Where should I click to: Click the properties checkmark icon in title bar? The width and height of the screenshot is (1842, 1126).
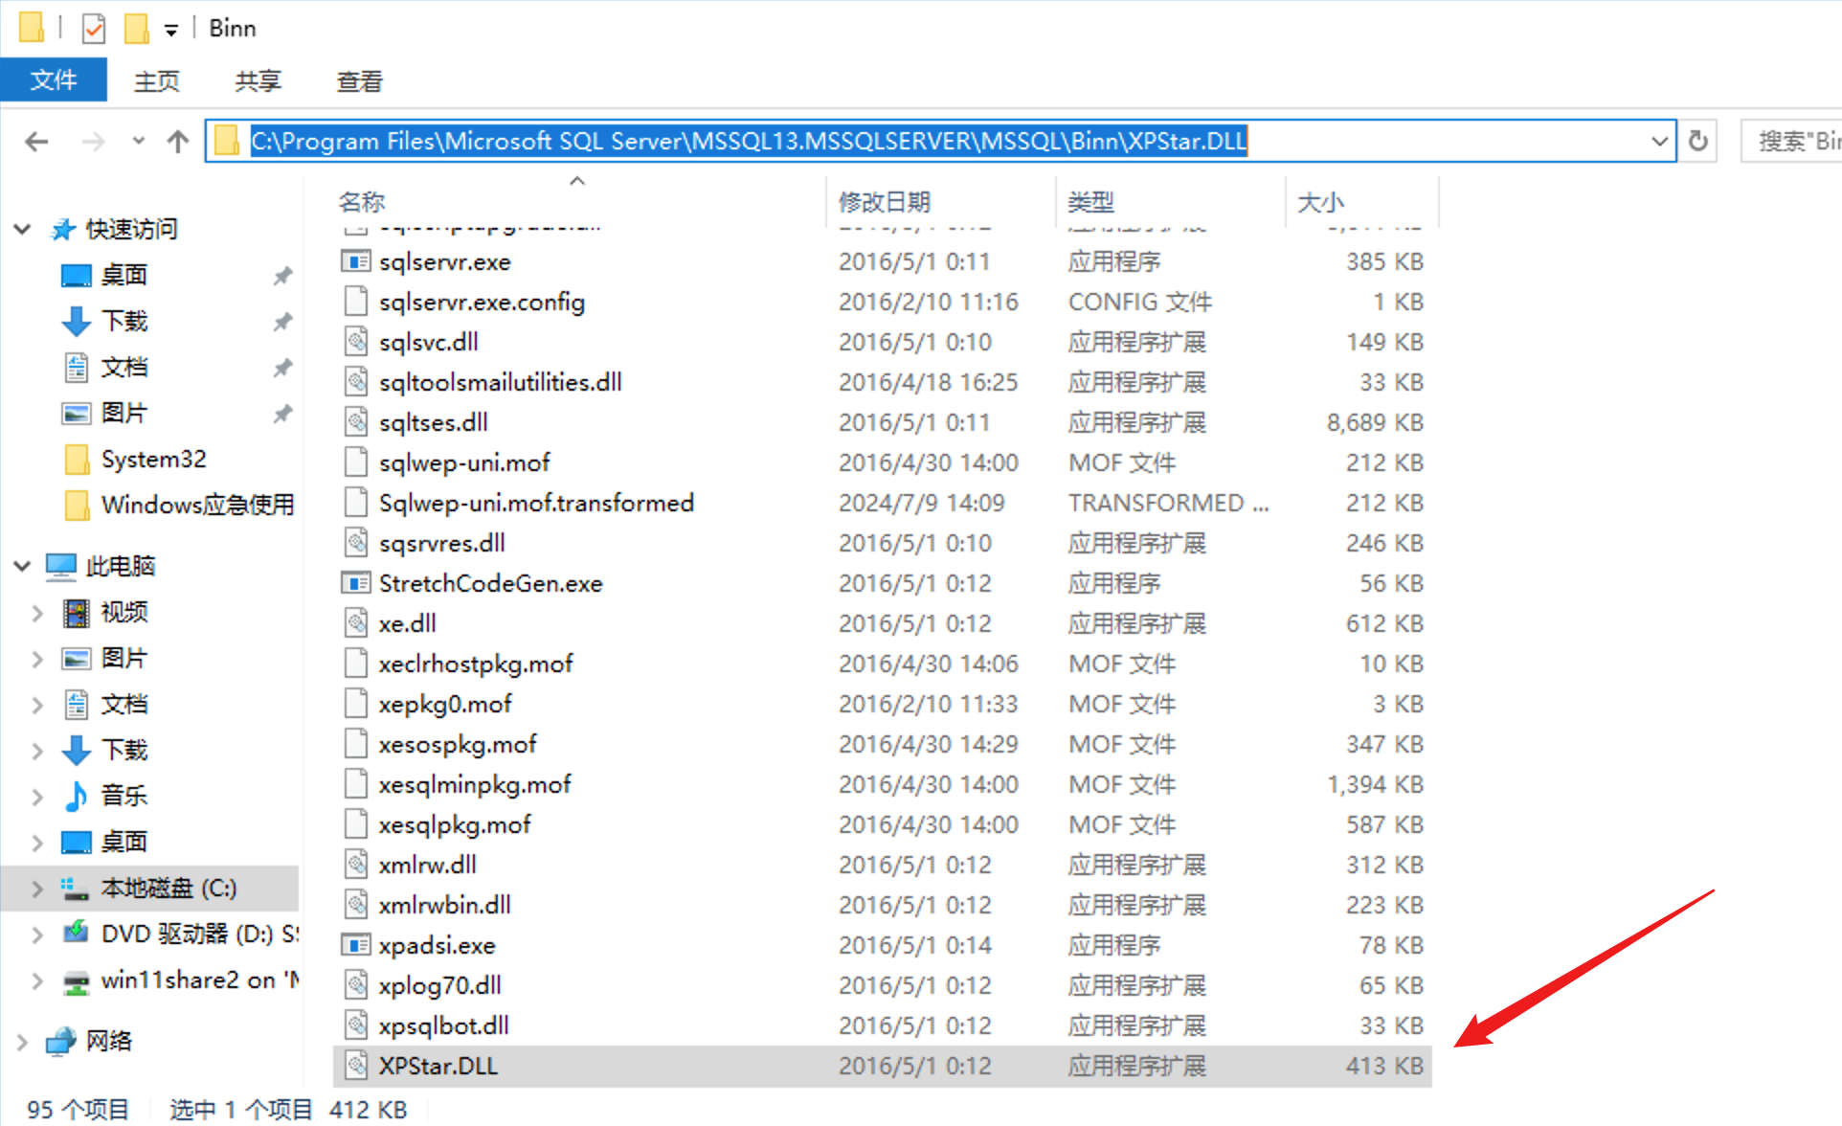point(94,29)
